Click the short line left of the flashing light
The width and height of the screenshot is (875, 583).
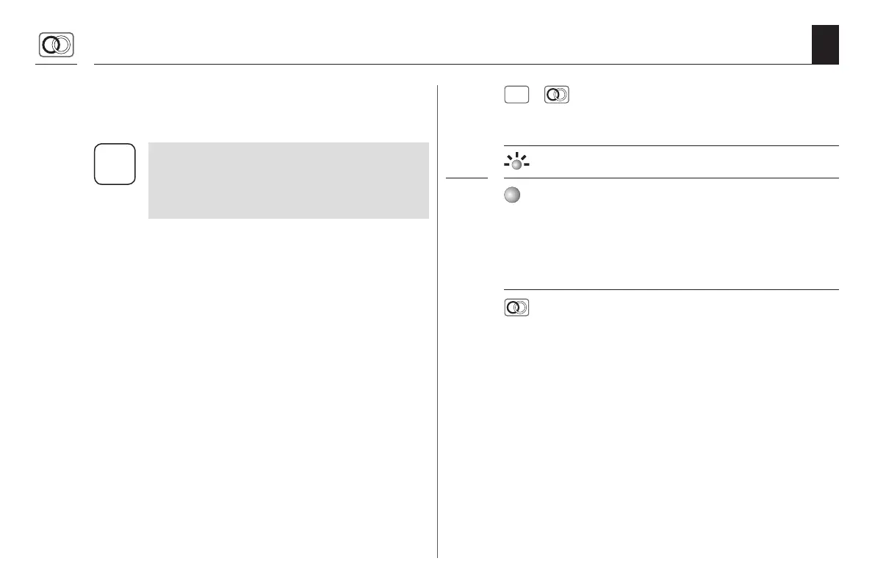pos(467,178)
